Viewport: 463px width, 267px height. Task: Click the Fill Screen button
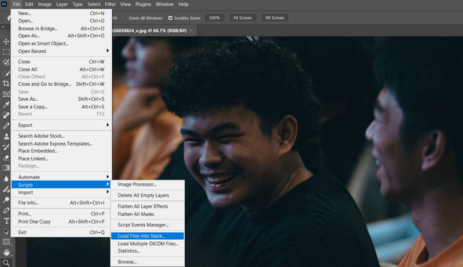(x=274, y=18)
